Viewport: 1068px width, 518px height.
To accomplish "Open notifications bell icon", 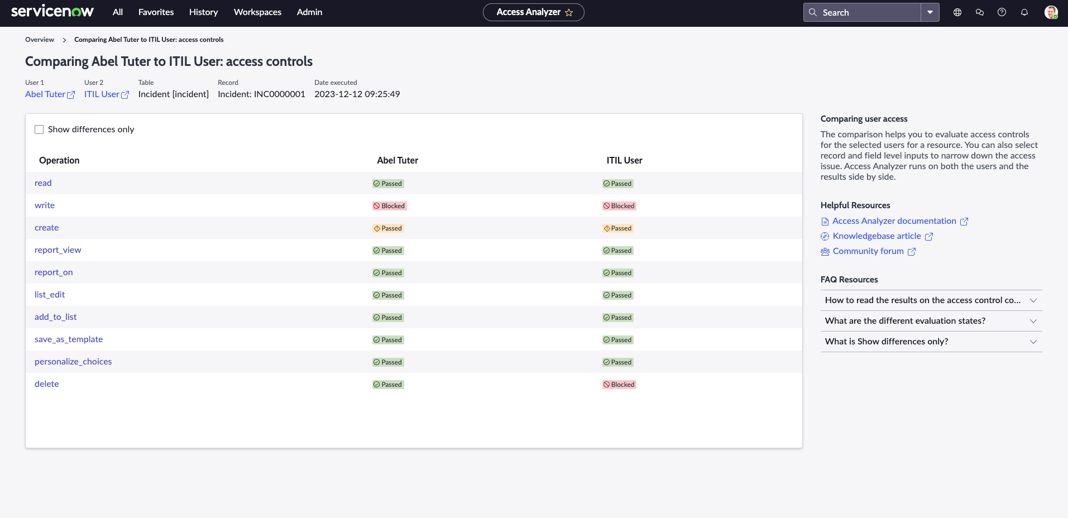I will pyautogui.click(x=1024, y=12).
